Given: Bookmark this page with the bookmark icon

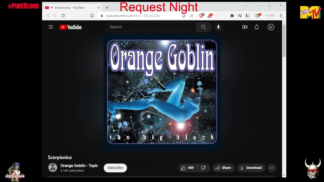Looking at the screenshot, I should (x=92, y=16).
